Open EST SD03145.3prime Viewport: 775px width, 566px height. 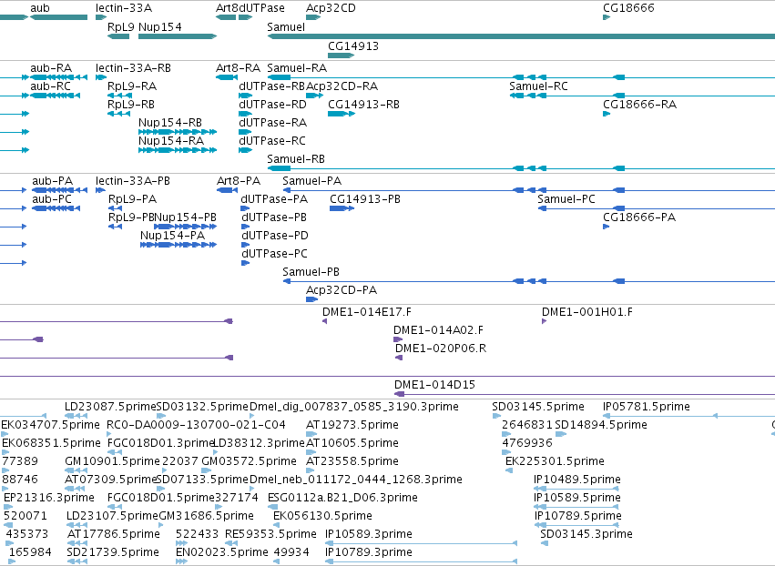586,534
